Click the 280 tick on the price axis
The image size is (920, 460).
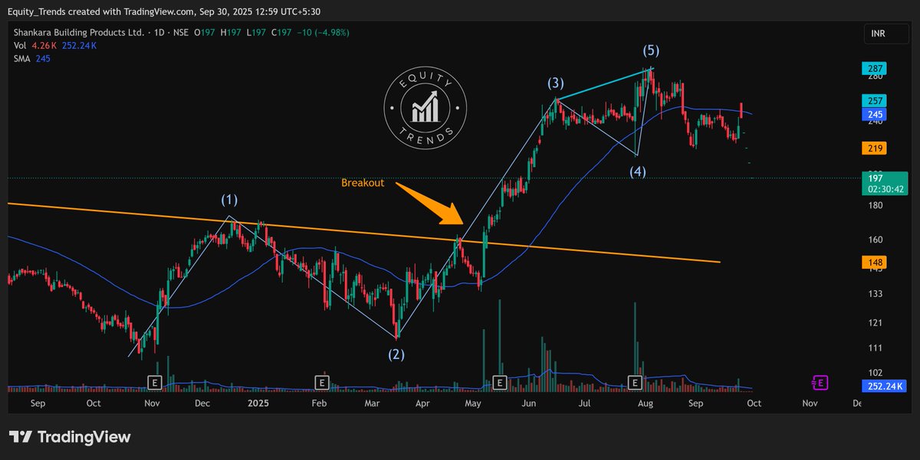pos(877,78)
